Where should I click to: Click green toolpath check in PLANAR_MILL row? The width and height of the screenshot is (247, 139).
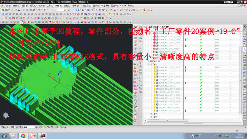click(x=201, y=70)
